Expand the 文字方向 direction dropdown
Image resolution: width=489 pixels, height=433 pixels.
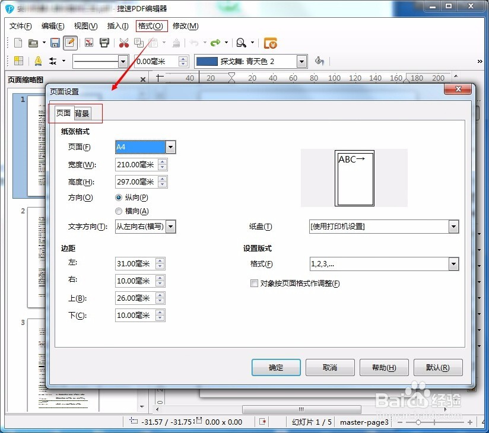pyautogui.click(x=170, y=227)
